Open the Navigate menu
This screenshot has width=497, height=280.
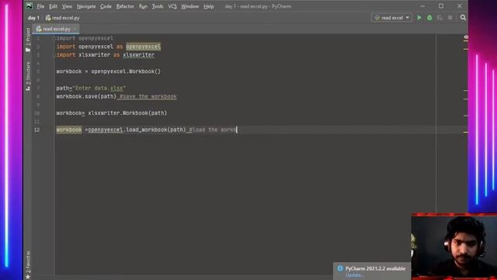tap(86, 6)
